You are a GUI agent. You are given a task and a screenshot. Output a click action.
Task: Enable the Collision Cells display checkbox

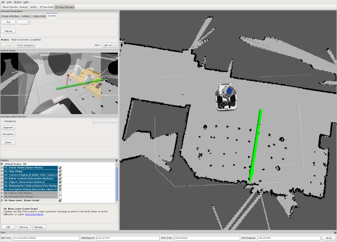coord(60,193)
